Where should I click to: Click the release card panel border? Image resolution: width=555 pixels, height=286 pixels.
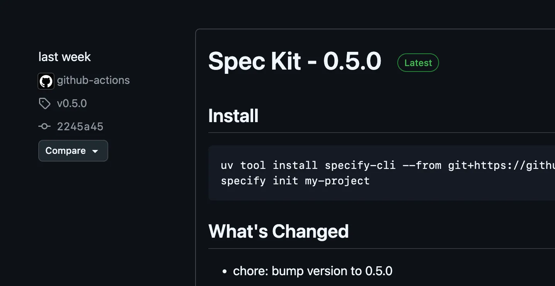(x=196, y=155)
